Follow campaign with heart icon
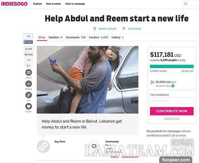 (x=29, y=106)
